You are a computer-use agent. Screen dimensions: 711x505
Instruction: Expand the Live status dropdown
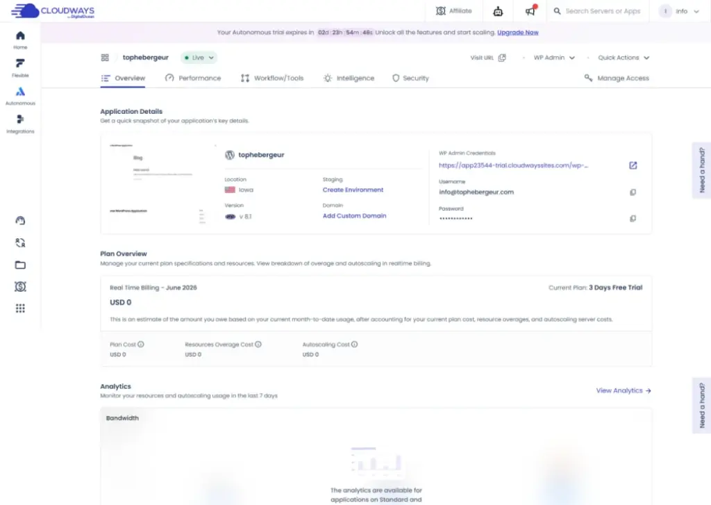click(x=199, y=58)
